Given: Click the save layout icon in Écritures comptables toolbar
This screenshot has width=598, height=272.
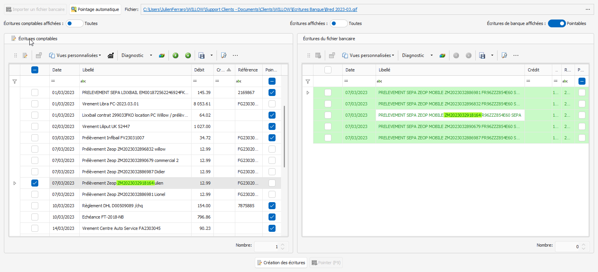Looking at the screenshot, I should [202, 55].
